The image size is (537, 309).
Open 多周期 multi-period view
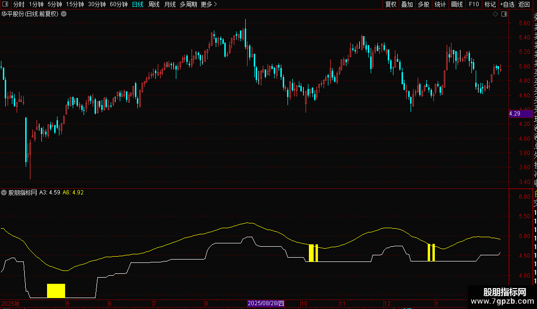click(x=188, y=4)
